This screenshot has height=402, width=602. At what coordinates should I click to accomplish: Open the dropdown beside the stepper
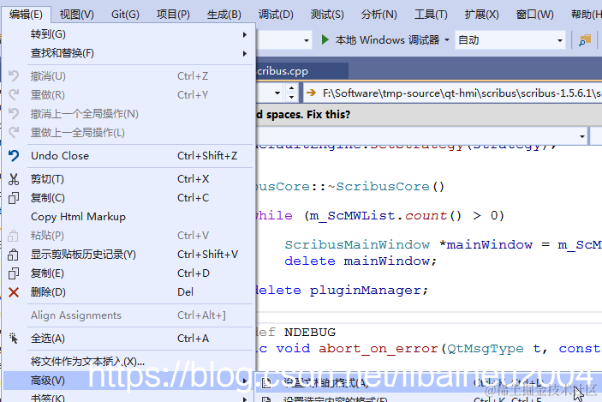tap(277, 93)
